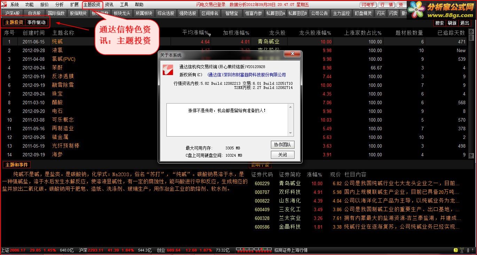This screenshot has width=477, height=255.
Task: Click the 题材股数量 column header
Action: pyautogui.click(x=409, y=33)
